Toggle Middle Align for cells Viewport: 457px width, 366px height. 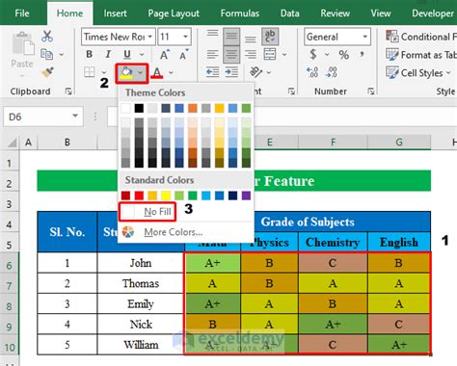(231, 36)
